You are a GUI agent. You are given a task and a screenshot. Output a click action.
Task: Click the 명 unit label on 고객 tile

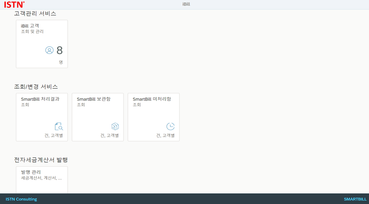(61, 62)
